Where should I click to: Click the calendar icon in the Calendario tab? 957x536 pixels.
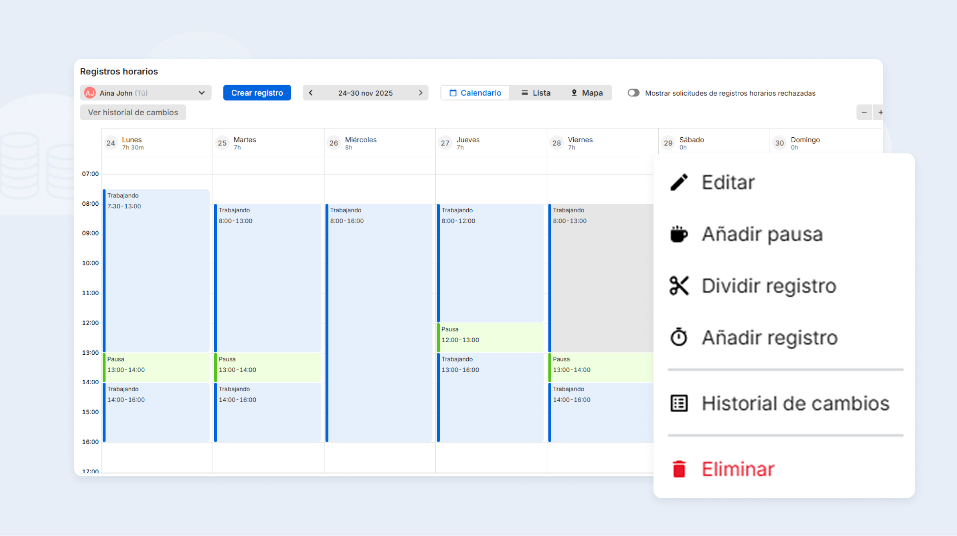tap(453, 92)
